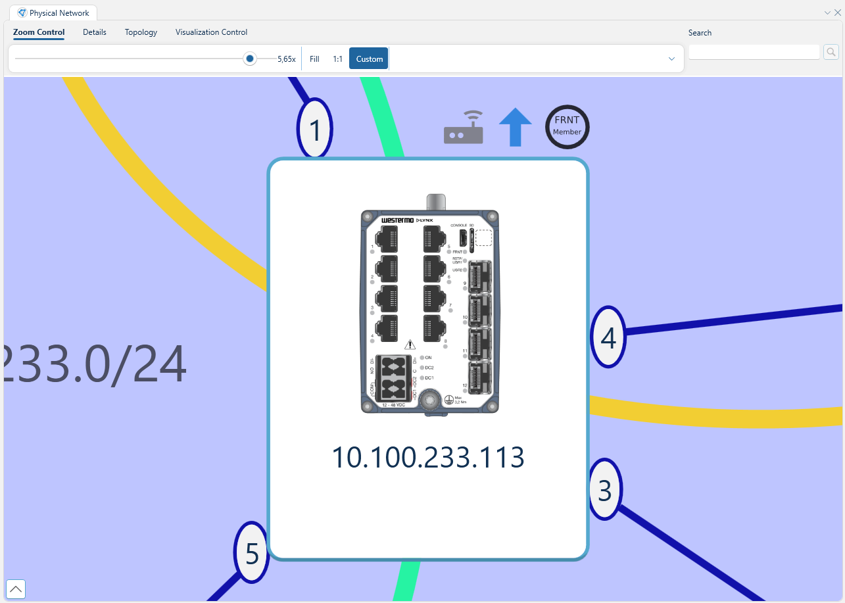Switch to the Details tab
The image size is (845, 603).
pos(95,32)
